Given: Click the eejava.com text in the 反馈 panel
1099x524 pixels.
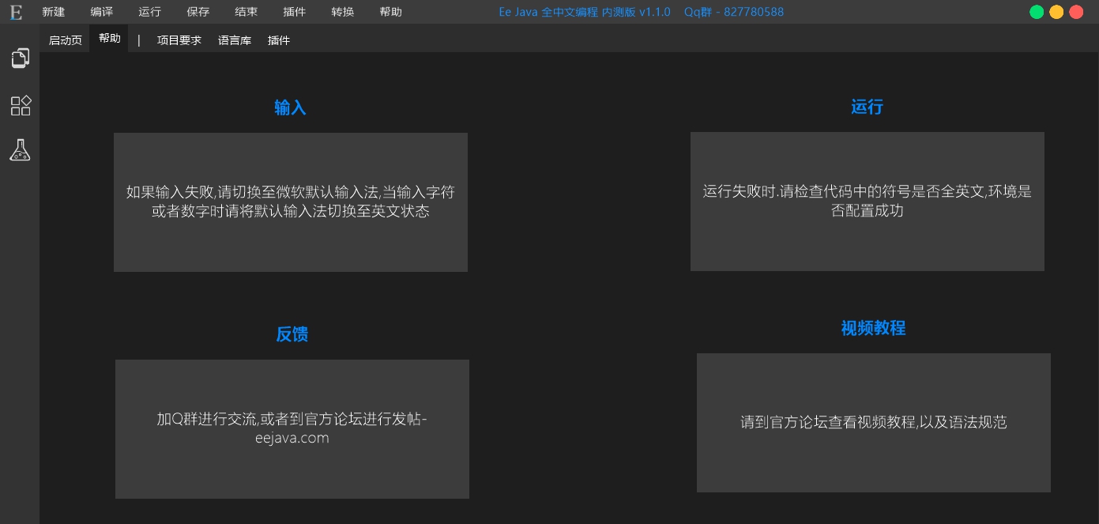Looking at the screenshot, I should (x=292, y=438).
